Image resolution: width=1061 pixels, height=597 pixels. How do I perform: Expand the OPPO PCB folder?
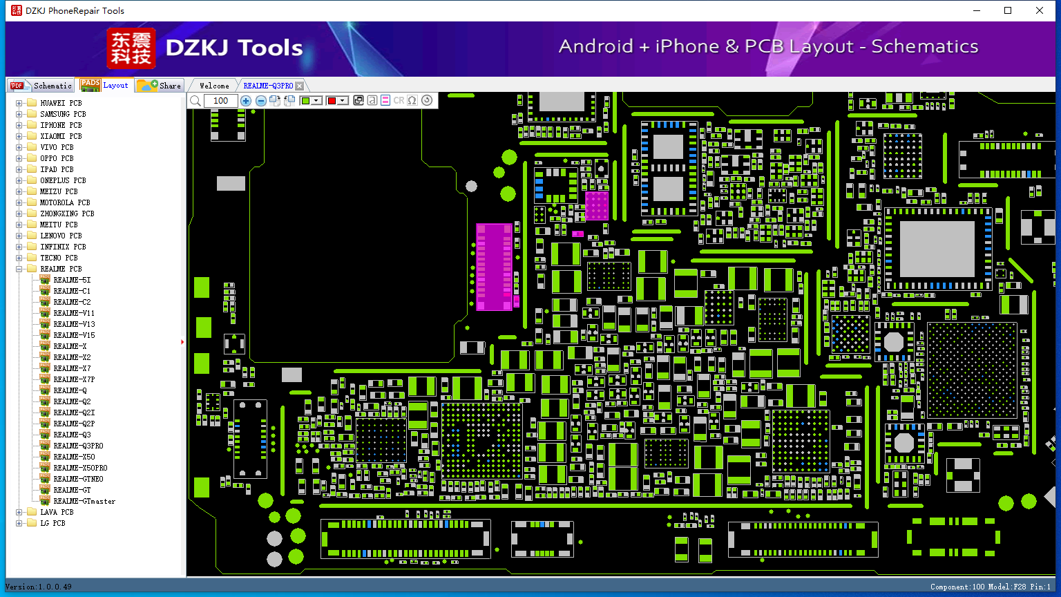click(19, 158)
